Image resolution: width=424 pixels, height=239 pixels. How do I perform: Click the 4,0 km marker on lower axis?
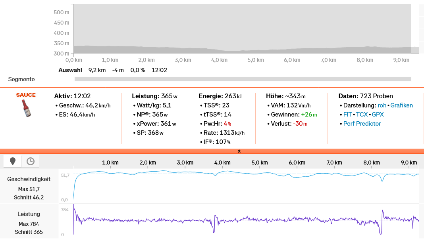pyautogui.click(x=222, y=163)
